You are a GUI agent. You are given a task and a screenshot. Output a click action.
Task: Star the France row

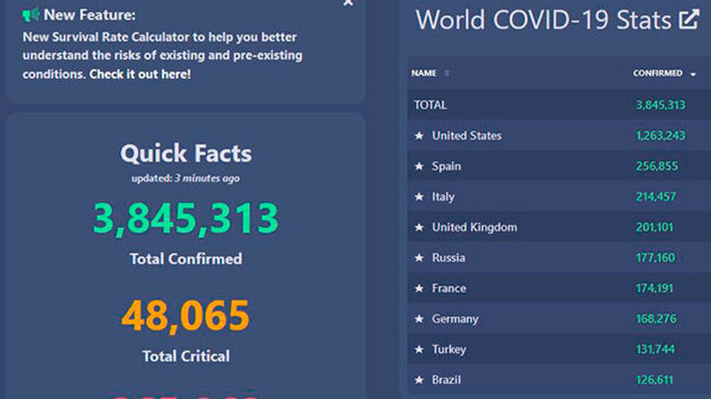419,288
